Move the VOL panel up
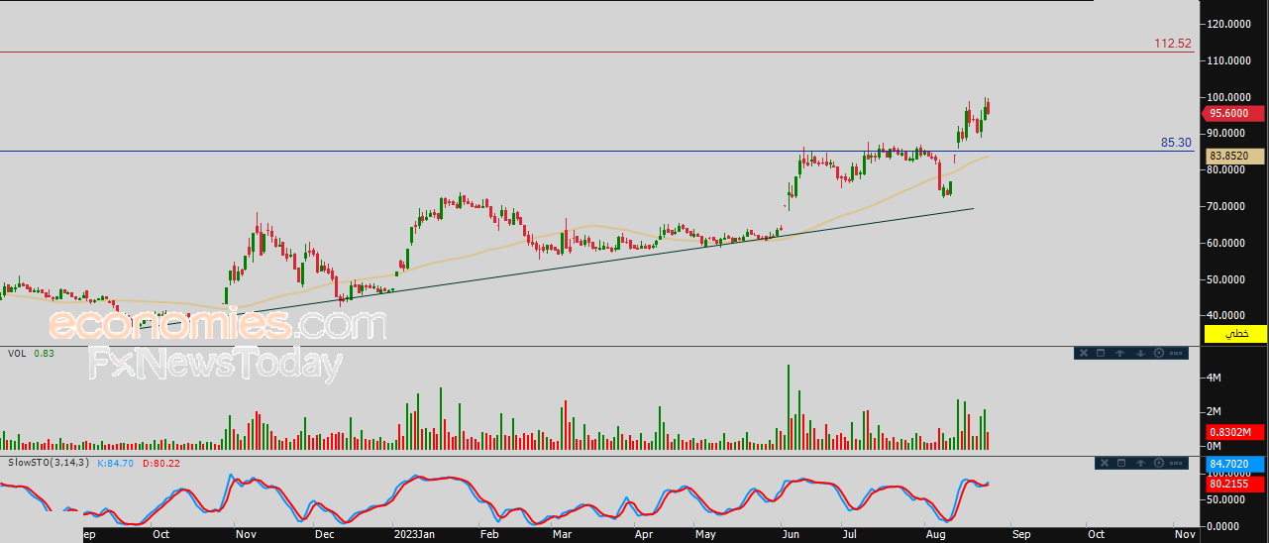 point(1119,353)
